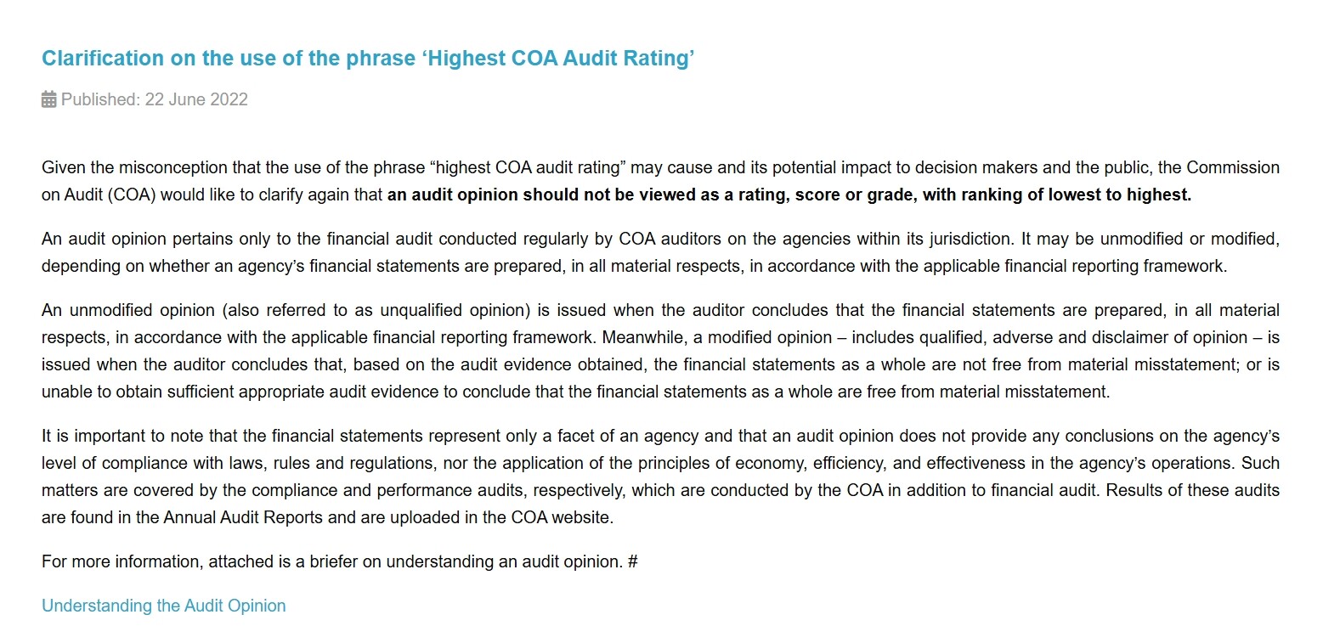Click the calendar icon beside Published date
Image resolution: width=1323 pixels, height=626 pixels.
[49, 99]
